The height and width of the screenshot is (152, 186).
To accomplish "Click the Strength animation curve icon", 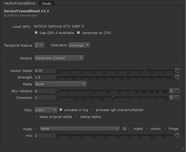I will click(x=177, y=77).
